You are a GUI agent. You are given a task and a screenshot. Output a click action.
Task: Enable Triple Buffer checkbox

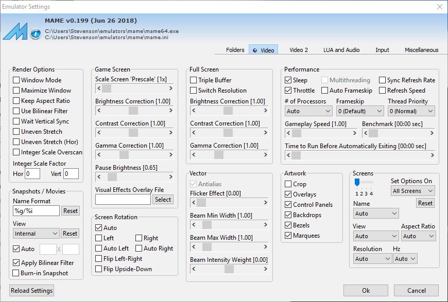[x=194, y=80]
